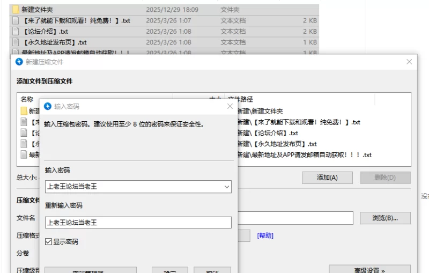Select 【来了就能下载和观看！纯免费！】.txt in Explorer
Image resolution: width=429 pixels, height=273 pixels.
pos(76,20)
